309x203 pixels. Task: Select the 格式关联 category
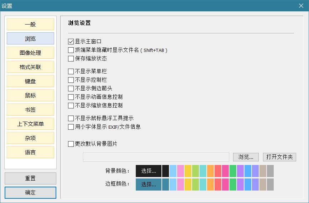pos(30,67)
